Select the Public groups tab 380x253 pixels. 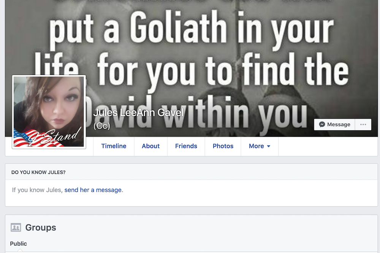coord(18,243)
